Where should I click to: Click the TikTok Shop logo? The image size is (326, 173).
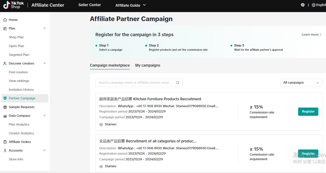tap(13, 5)
